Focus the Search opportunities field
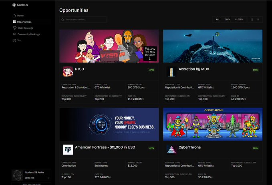Screen dimensions: 272x185 pos(83,20)
